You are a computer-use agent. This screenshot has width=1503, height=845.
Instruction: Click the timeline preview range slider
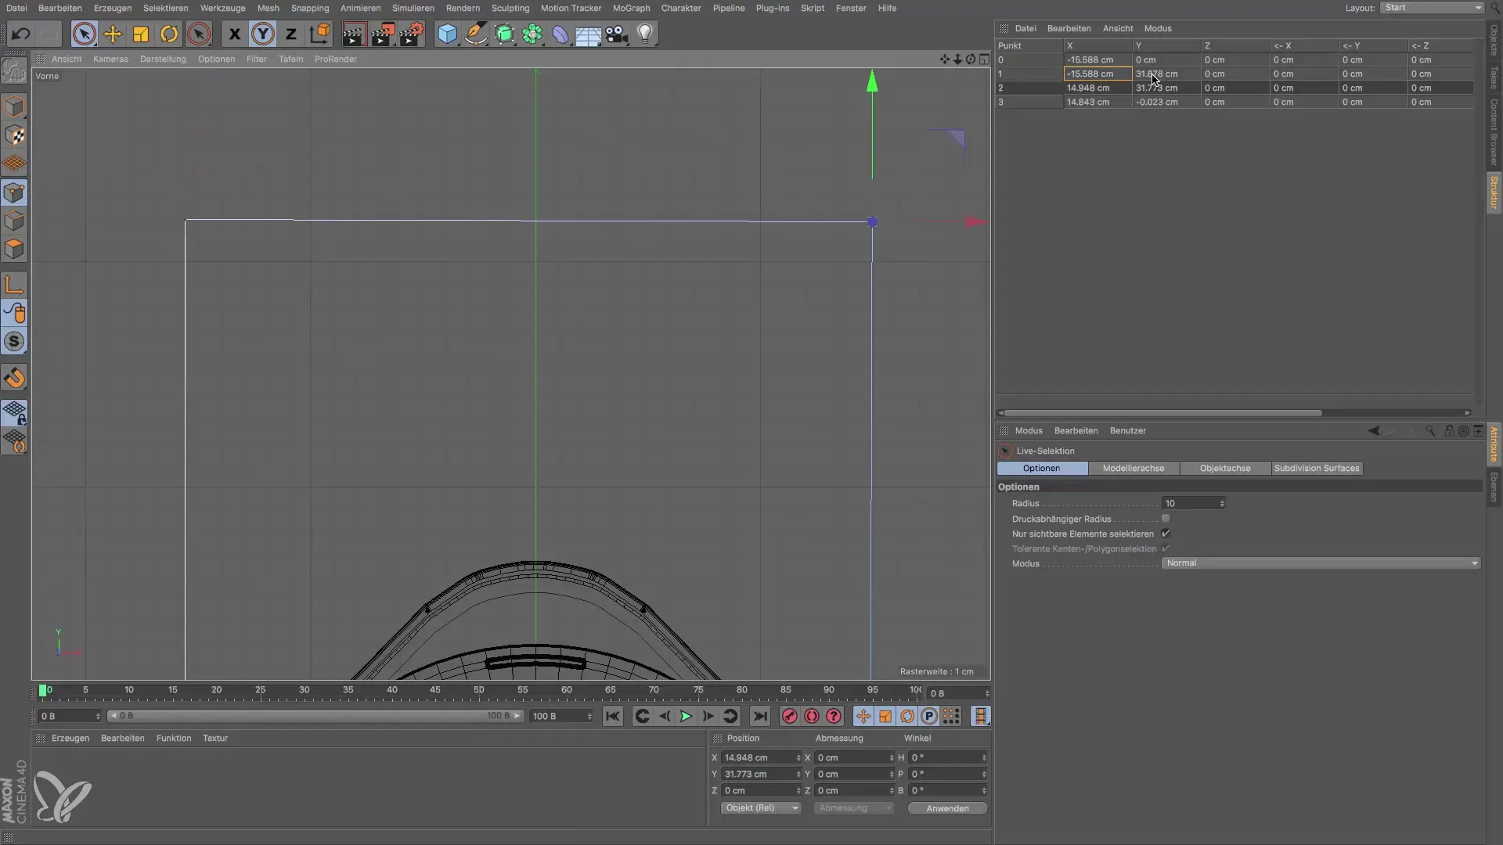(315, 716)
